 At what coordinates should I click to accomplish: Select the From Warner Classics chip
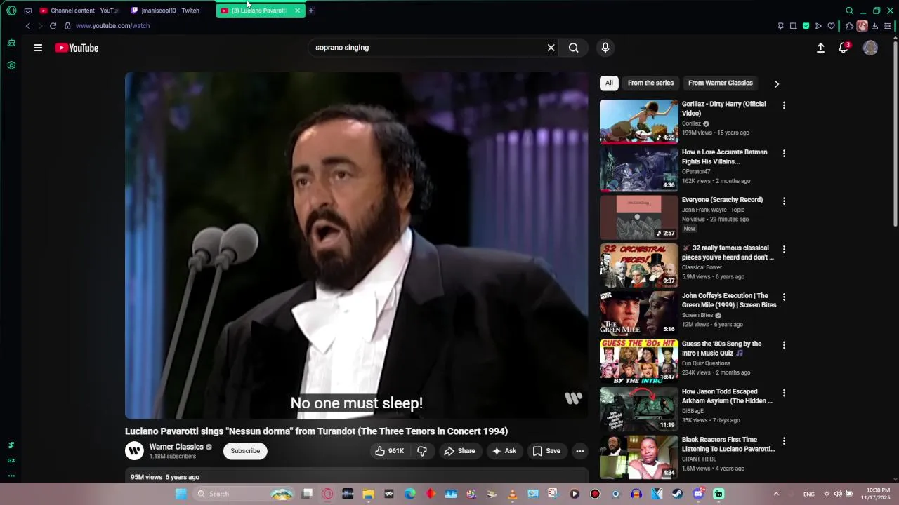[721, 83]
